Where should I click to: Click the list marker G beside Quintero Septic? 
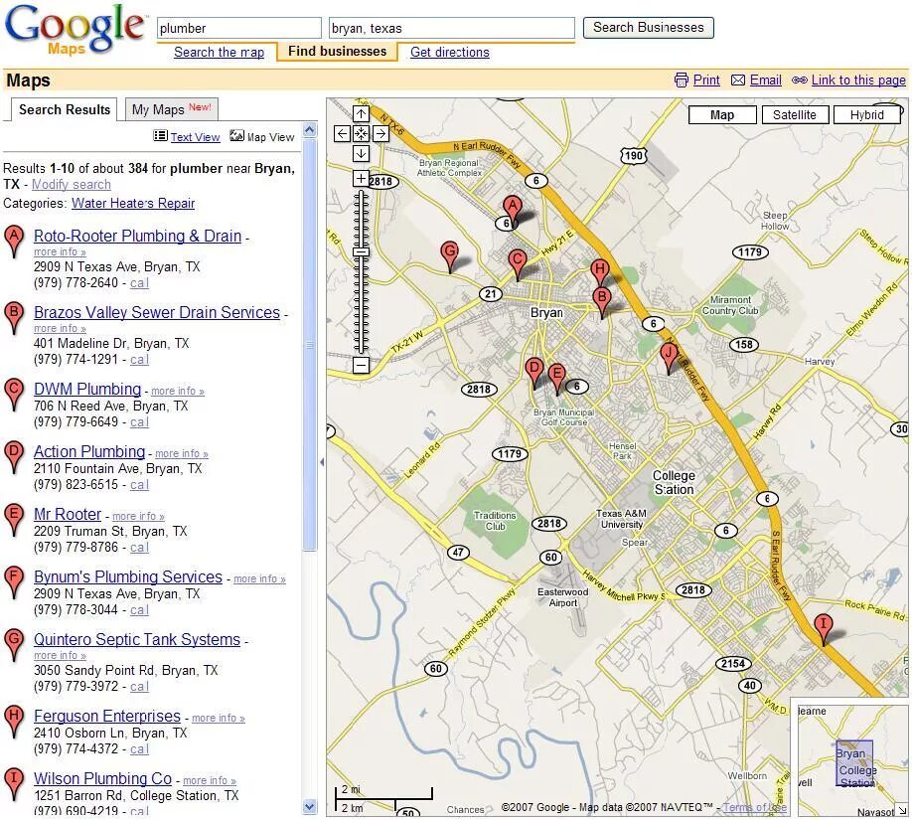pos(13,645)
